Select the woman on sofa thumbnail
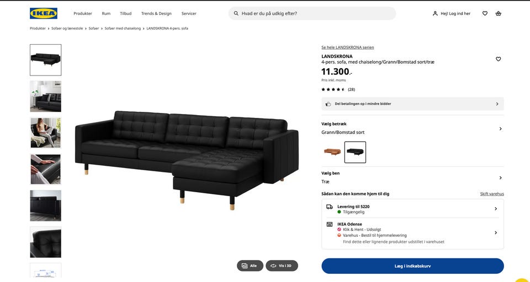 45,133
